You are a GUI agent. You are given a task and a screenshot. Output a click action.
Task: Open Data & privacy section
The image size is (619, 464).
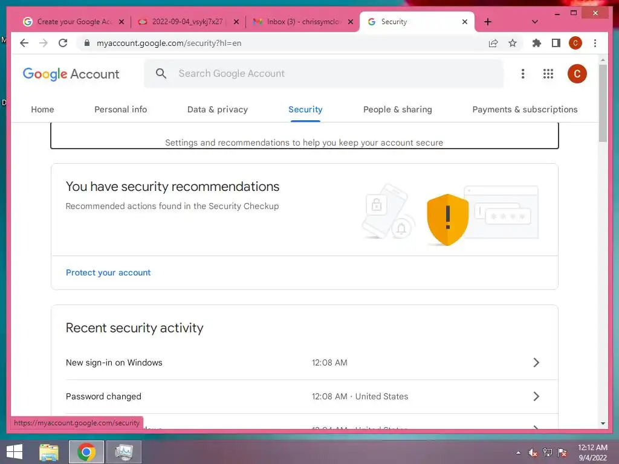click(218, 109)
